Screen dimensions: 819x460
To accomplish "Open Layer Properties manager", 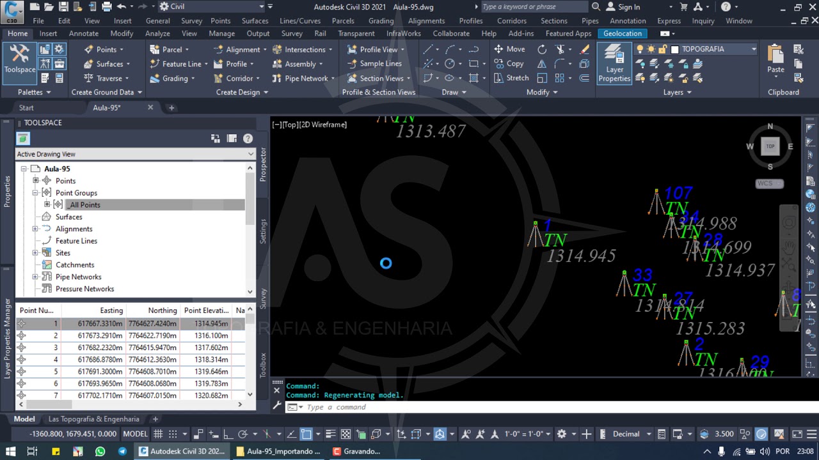I will click(614, 64).
